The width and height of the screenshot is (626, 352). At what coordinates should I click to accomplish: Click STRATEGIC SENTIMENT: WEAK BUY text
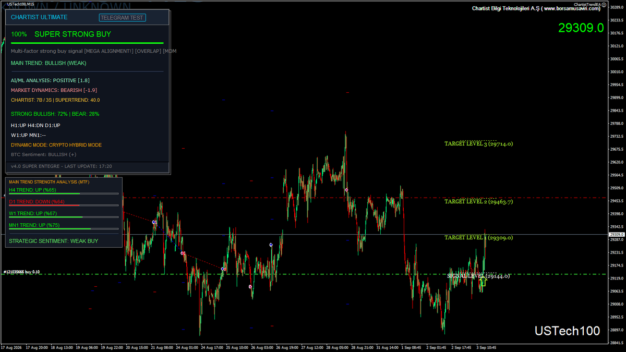click(53, 241)
